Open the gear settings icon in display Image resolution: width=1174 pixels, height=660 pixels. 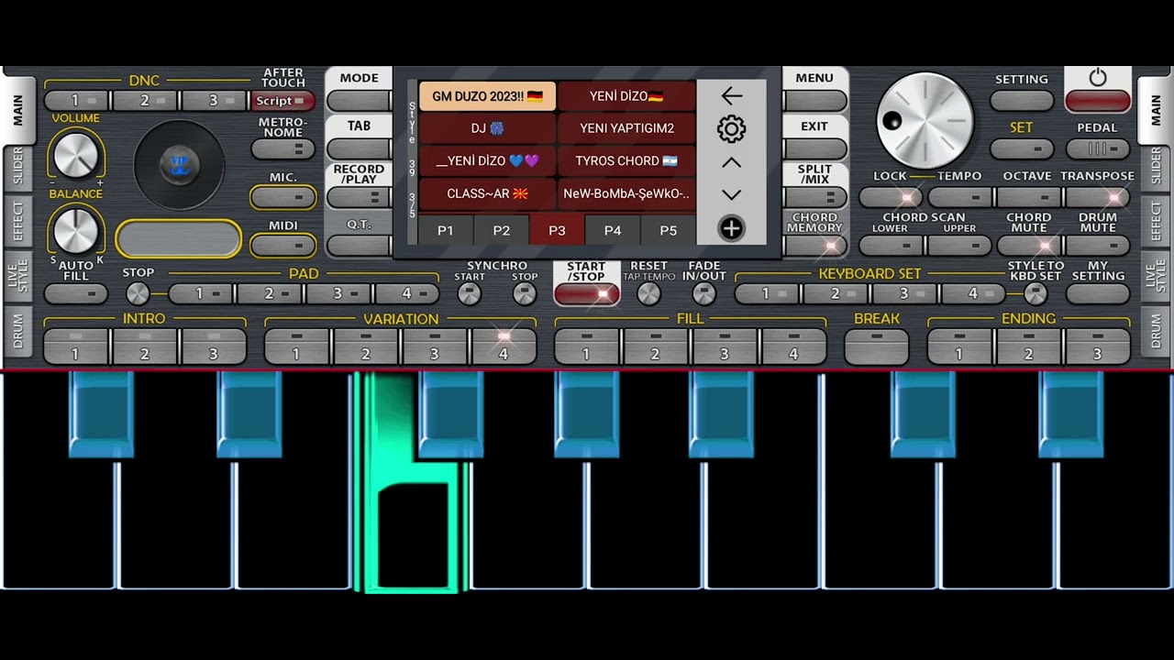coord(731,128)
